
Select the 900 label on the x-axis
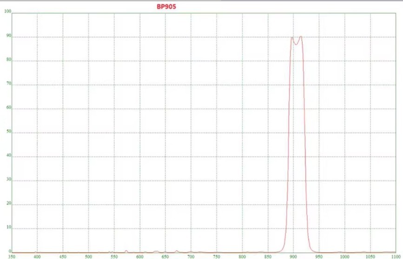point(293,256)
